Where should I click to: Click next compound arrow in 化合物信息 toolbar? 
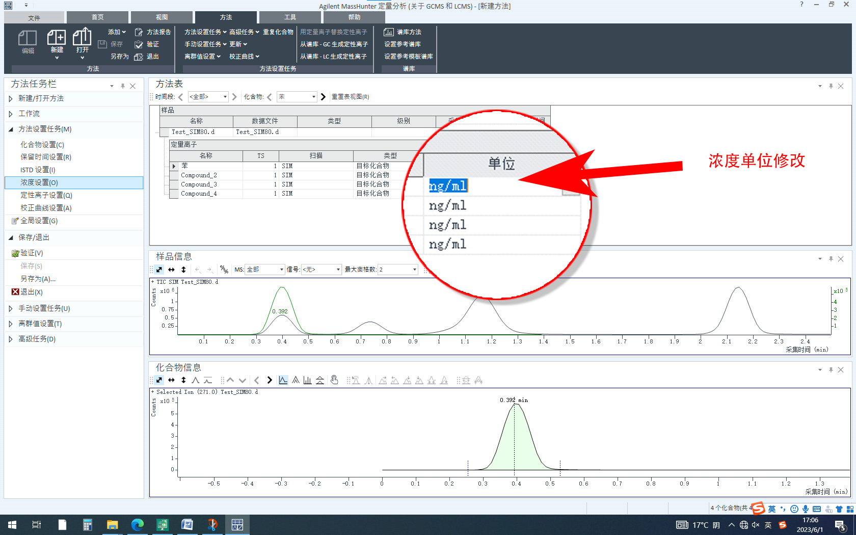(x=270, y=380)
